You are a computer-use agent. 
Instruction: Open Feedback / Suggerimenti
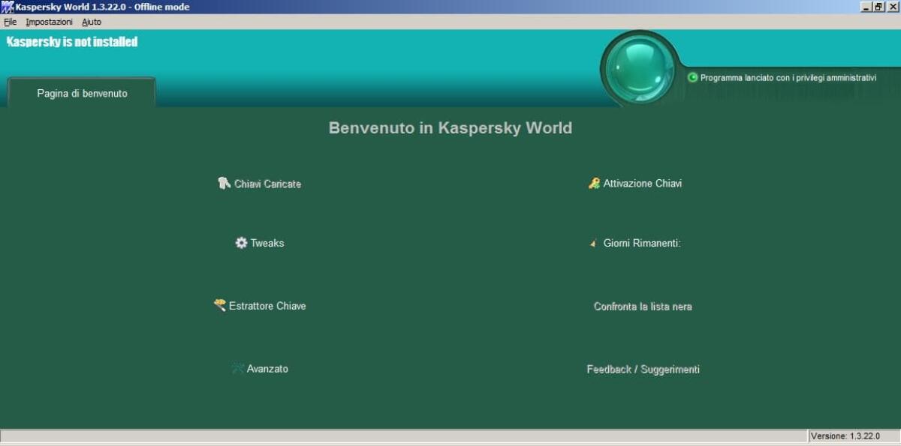point(643,369)
